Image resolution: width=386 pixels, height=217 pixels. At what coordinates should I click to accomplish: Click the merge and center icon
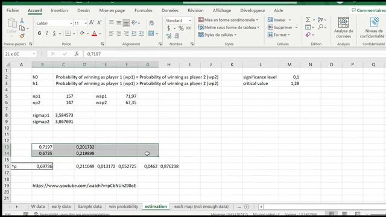[151, 33]
